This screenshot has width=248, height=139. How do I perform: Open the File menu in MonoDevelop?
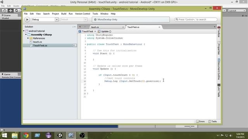(26, 14)
